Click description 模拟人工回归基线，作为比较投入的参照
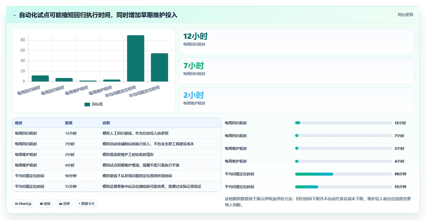The height and width of the screenshot is (220, 426). pos(136,133)
